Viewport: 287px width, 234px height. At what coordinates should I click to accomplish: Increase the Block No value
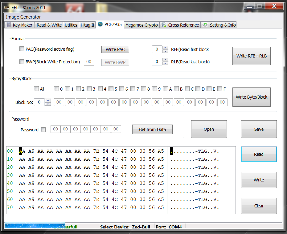click(48, 100)
